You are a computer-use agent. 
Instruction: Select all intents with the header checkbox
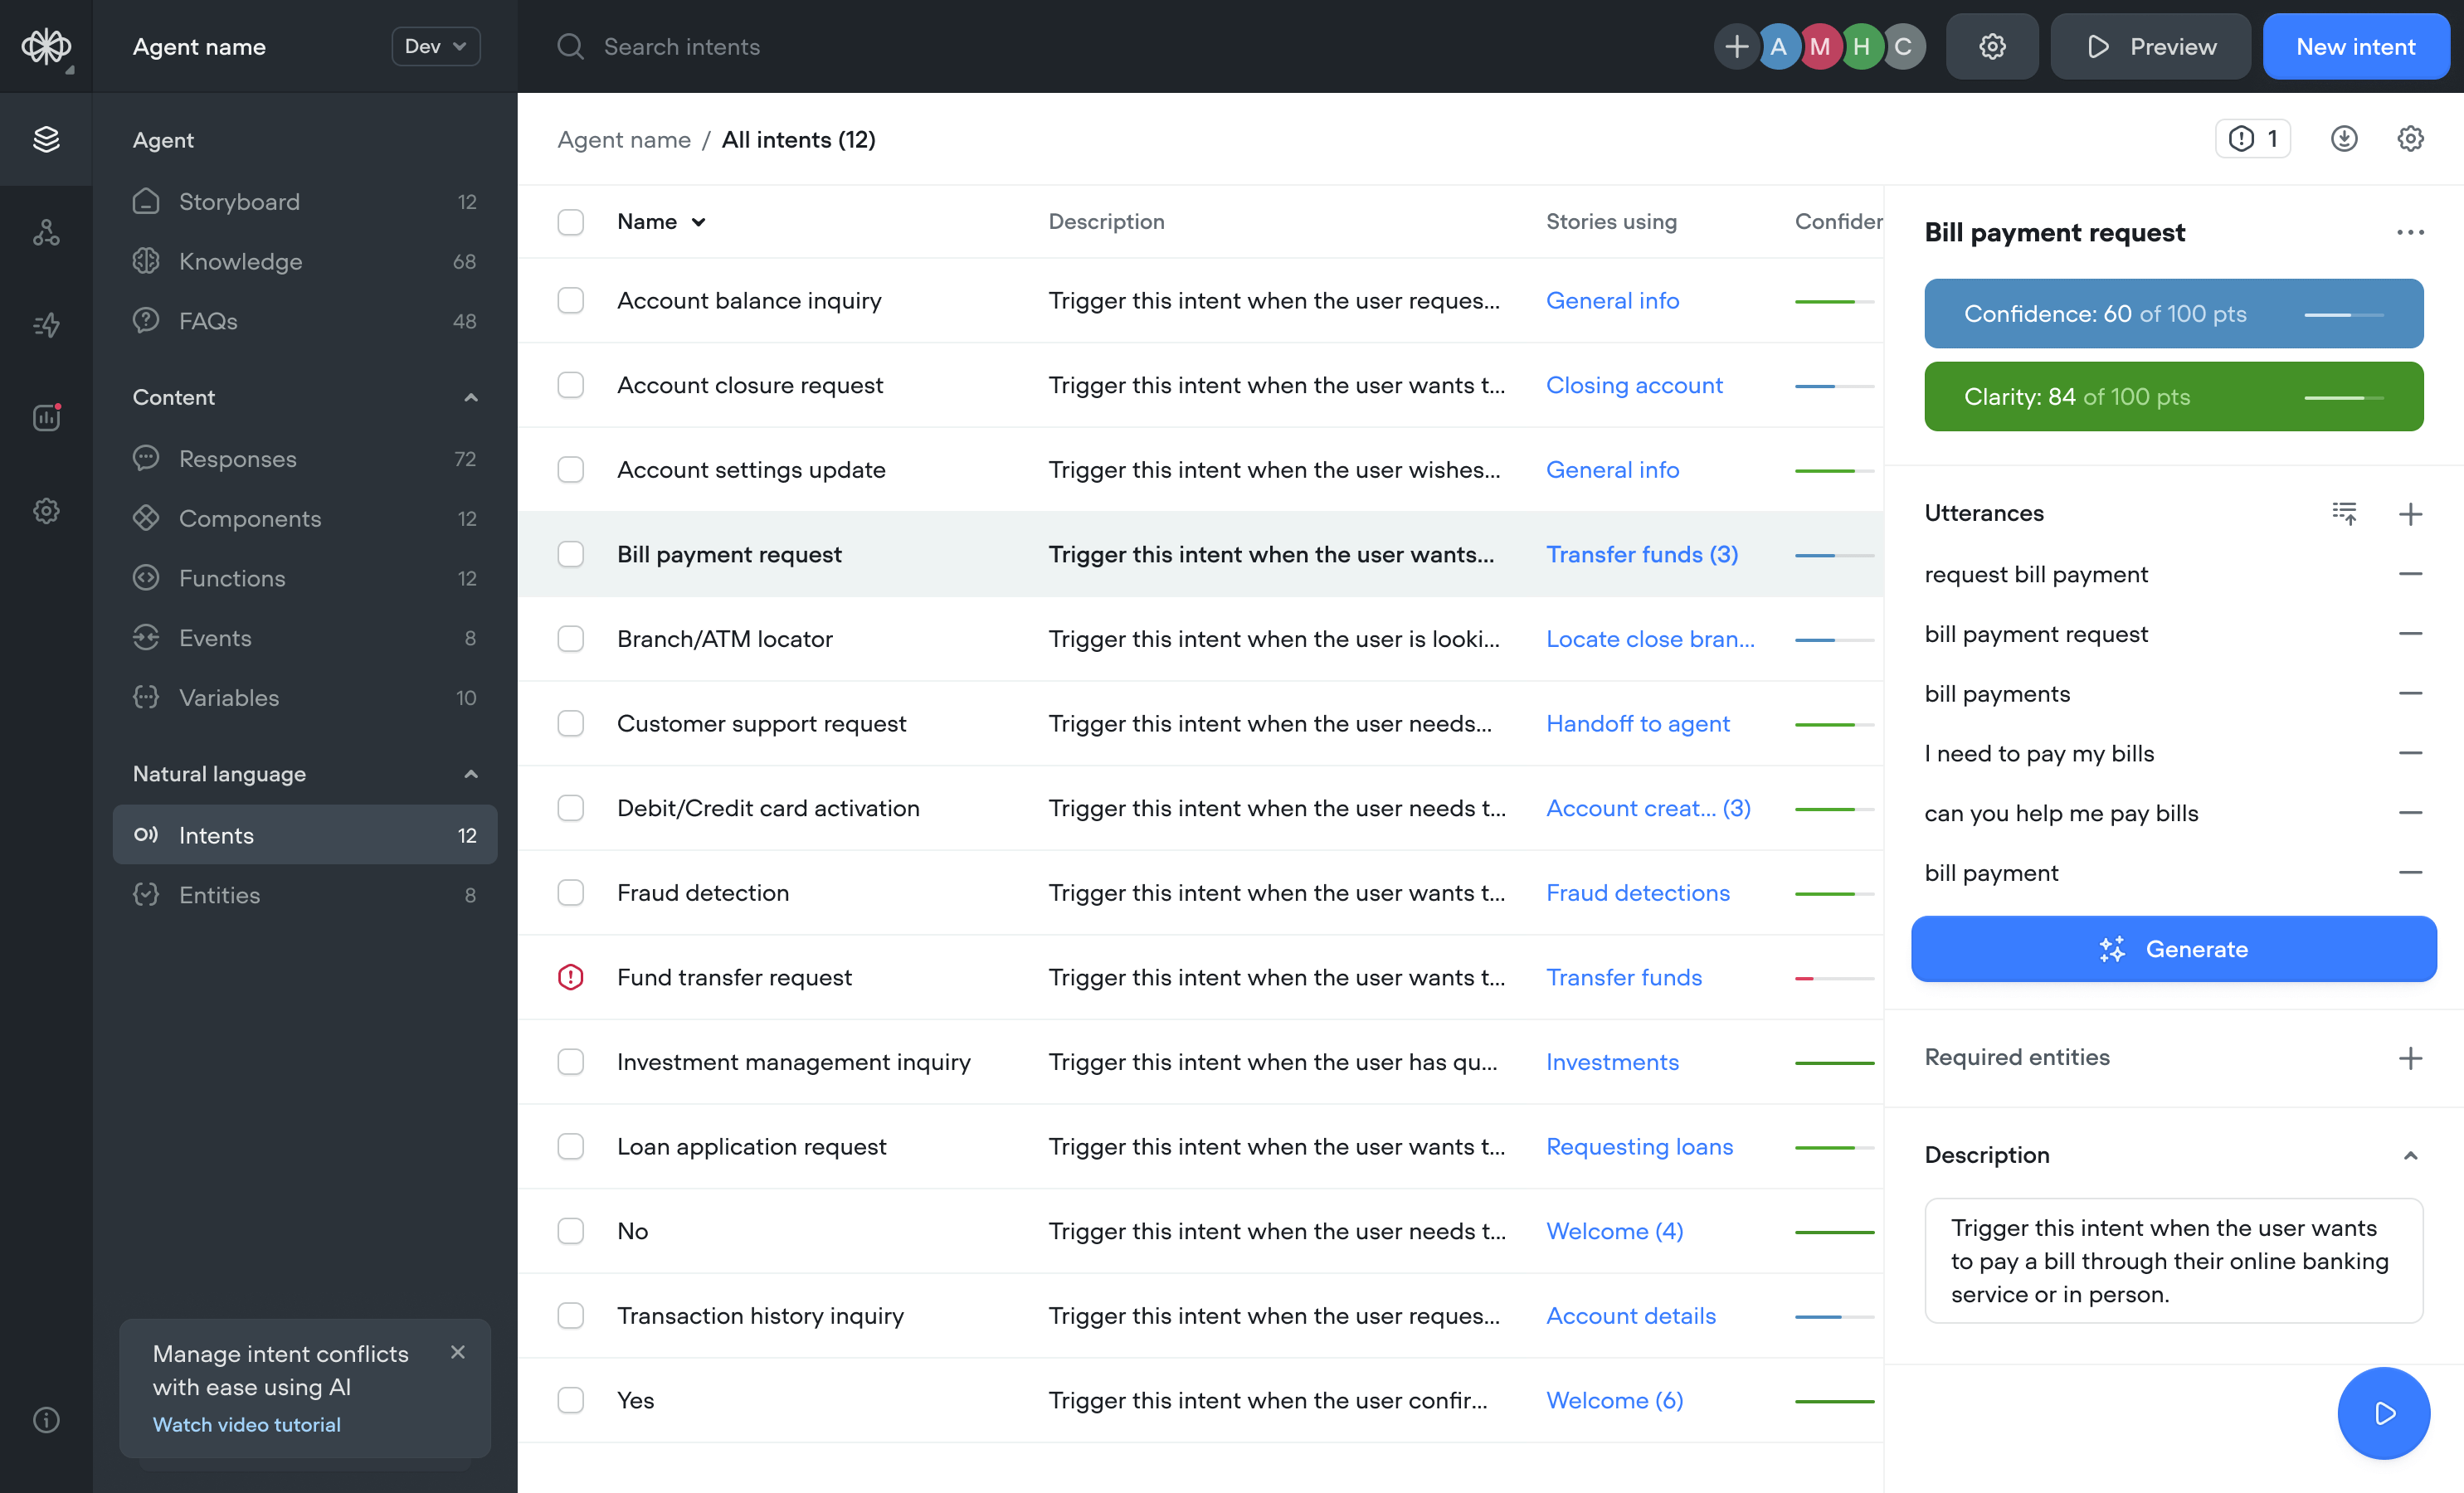(570, 221)
